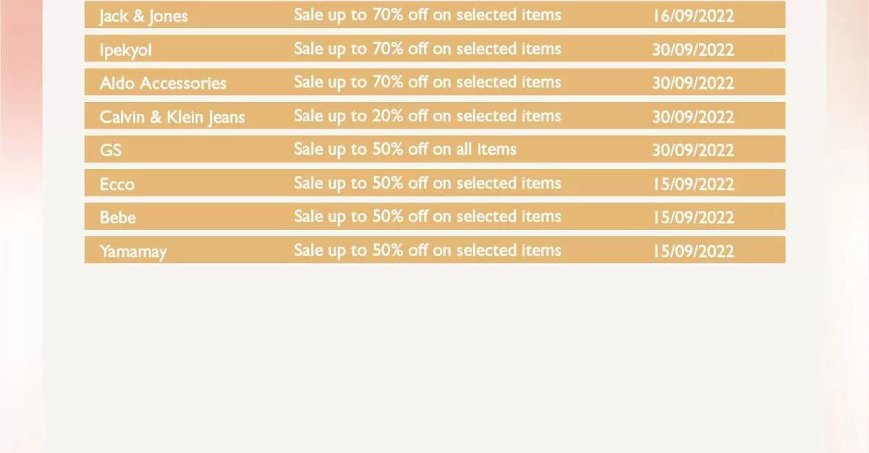Select the Yamamay brand entry
The height and width of the screenshot is (453, 869).
(435, 250)
